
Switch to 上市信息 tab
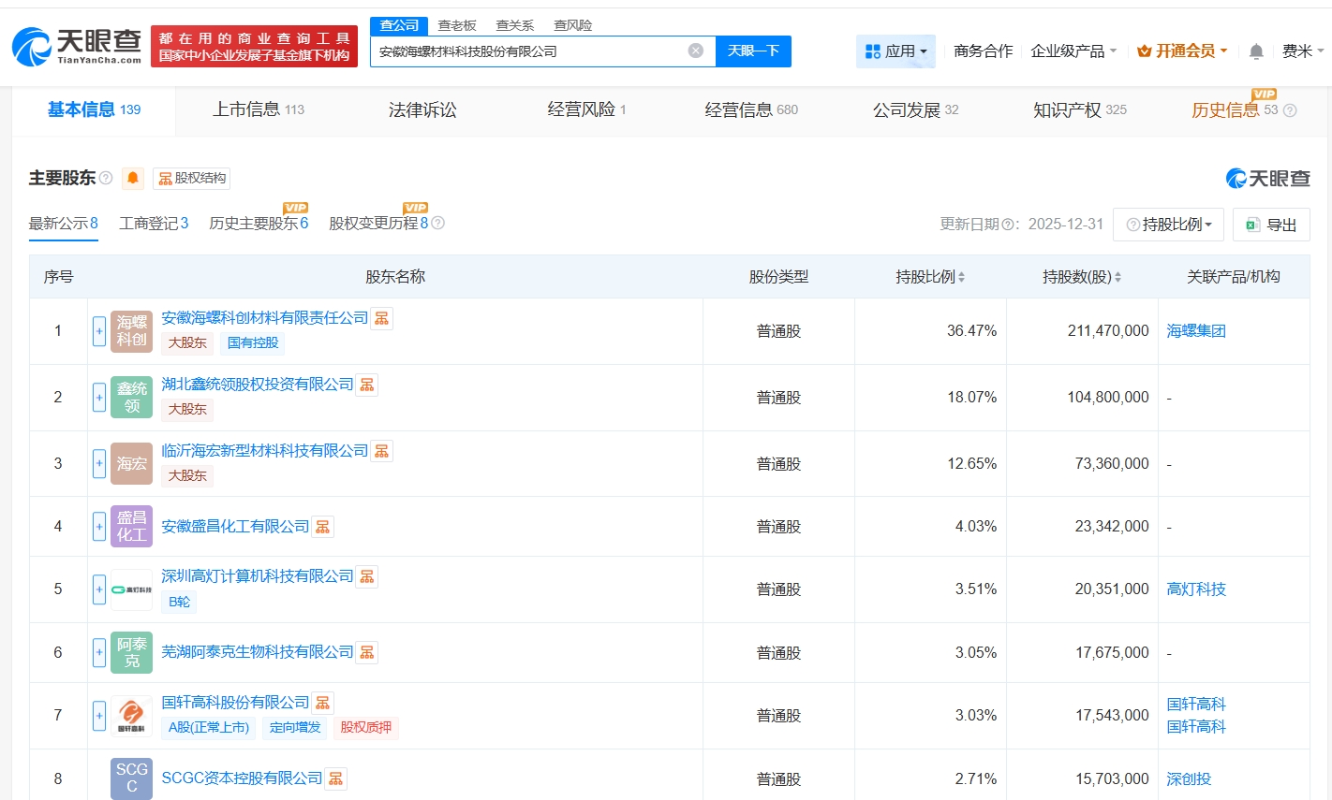pos(259,109)
